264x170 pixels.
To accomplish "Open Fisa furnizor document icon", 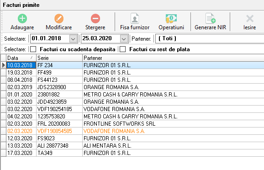I will [x=135, y=18].
